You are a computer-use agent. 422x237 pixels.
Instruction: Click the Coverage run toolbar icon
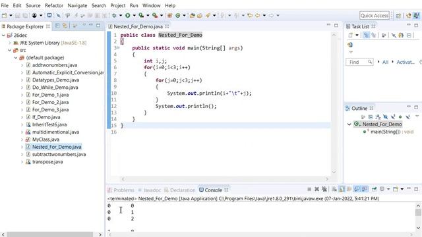pos(141,16)
